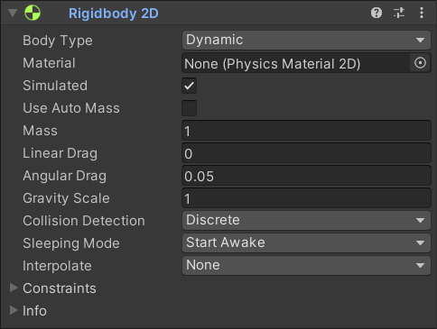The width and height of the screenshot is (437, 329).
Task: Click the Simulated label
Action: (55, 86)
